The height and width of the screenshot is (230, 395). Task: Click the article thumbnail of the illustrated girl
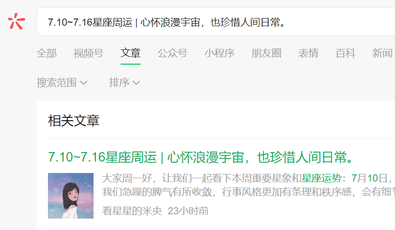click(x=71, y=196)
